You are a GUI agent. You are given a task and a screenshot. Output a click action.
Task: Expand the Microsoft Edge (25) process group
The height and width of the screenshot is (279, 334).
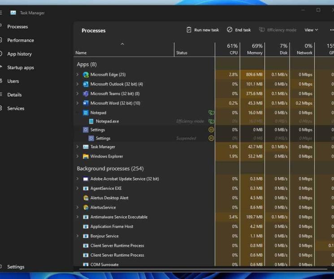(x=78, y=74)
